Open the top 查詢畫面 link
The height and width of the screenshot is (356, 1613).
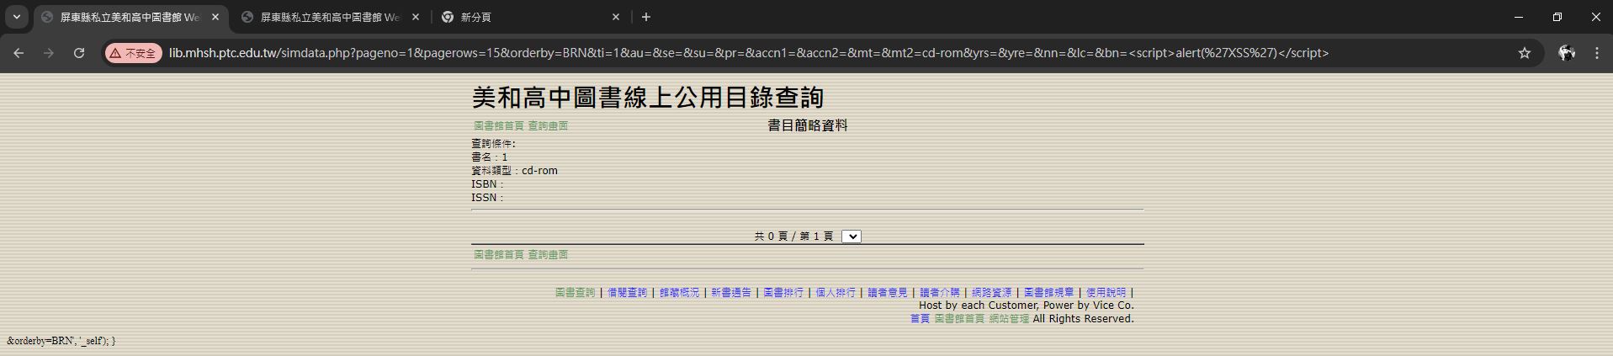click(x=548, y=126)
